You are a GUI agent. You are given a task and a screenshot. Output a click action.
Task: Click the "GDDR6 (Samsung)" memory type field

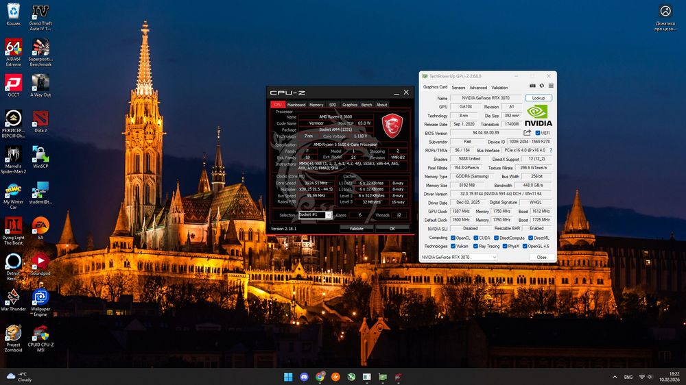[x=472, y=177]
